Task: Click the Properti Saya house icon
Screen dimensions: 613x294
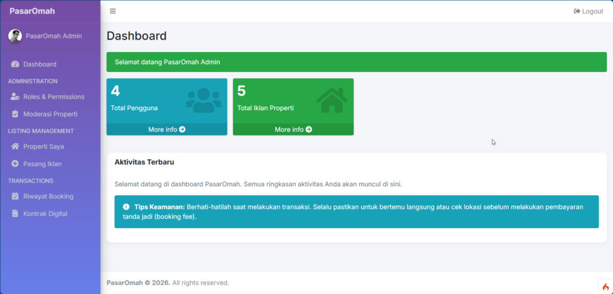Action: [16, 146]
